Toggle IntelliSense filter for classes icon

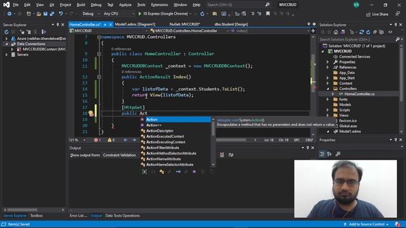point(162,172)
